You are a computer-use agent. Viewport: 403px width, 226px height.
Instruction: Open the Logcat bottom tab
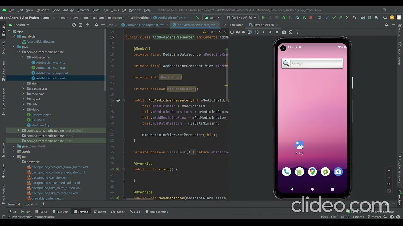tap(100, 212)
